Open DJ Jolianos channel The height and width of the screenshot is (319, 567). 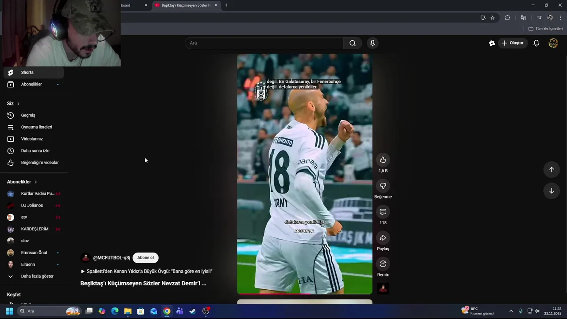(x=34, y=206)
